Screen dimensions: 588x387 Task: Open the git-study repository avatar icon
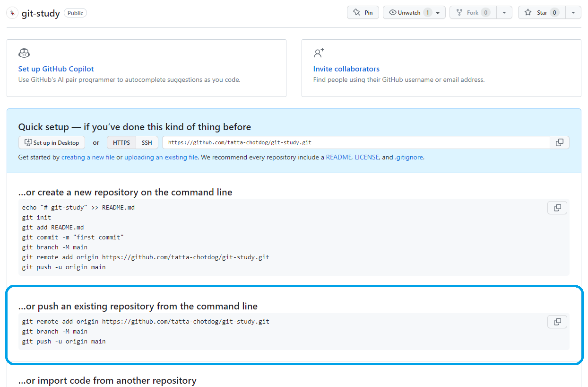12,12
